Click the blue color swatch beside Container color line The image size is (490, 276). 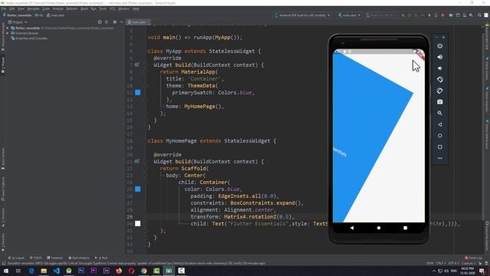pyautogui.click(x=138, y=189)
